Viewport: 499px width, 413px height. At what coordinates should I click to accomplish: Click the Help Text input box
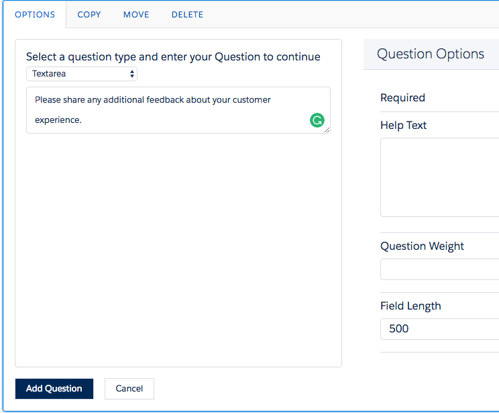[440, 177]
